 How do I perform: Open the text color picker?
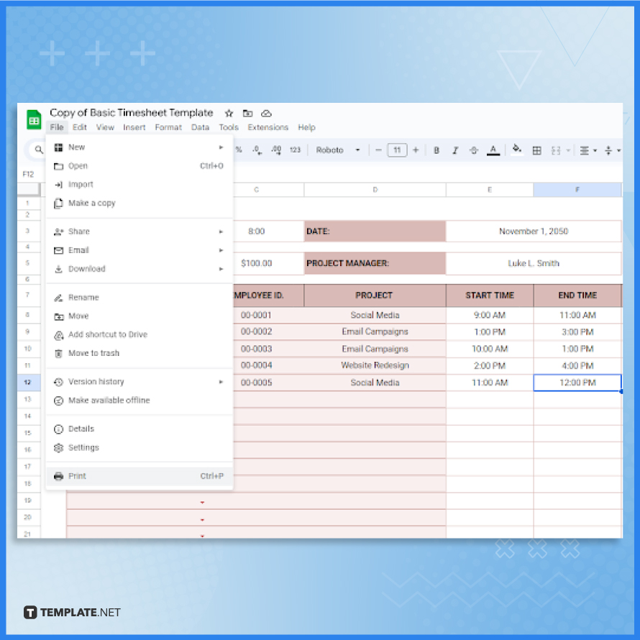493,150
